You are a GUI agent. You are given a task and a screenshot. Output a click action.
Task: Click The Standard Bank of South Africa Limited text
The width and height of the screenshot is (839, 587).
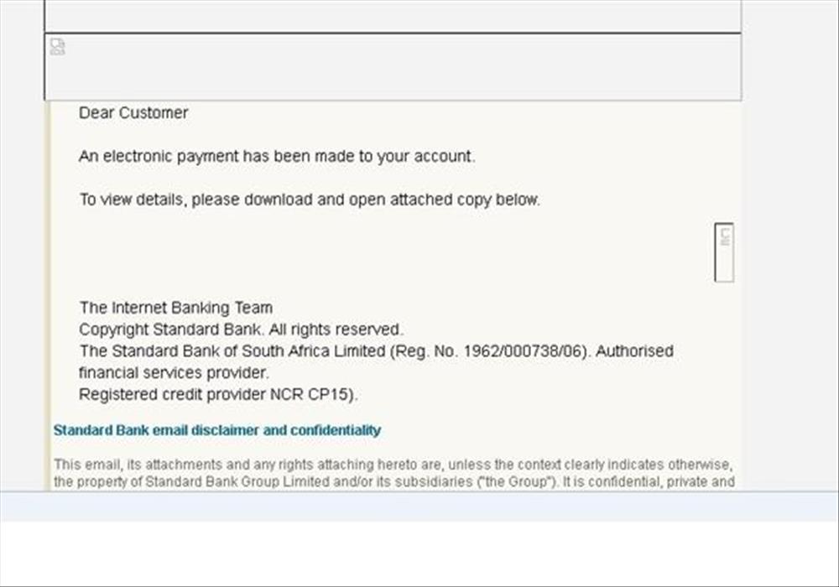pyautogui.click(x=232, y=351)
